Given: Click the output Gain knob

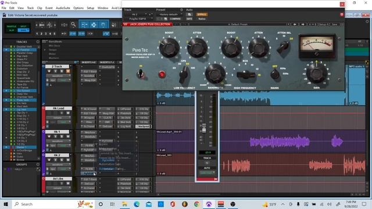Looking at the screenshot, I should tap(317, 73).
